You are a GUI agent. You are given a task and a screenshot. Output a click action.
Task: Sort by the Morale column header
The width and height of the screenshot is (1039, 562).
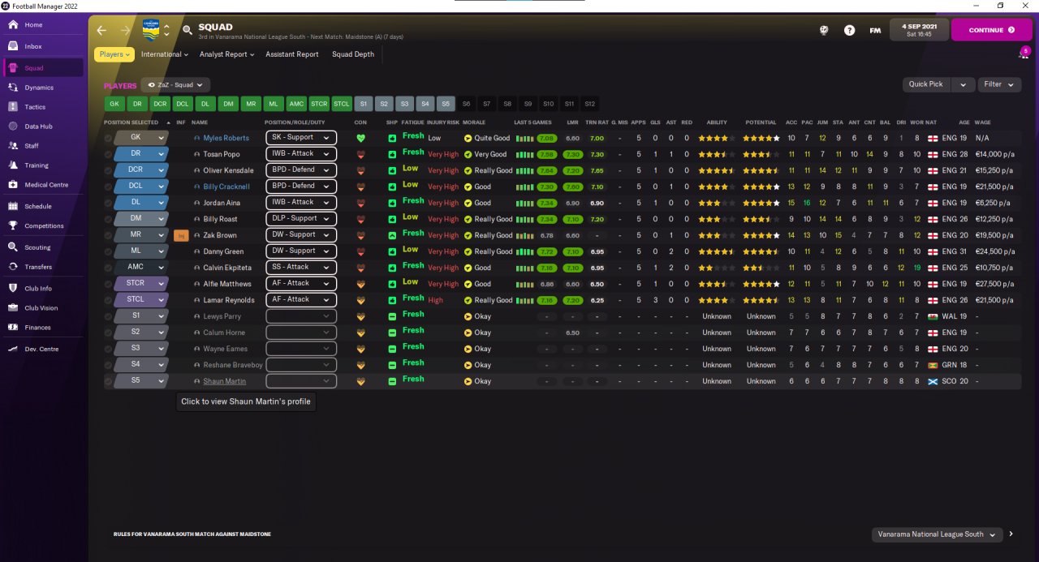pos(474,122)
